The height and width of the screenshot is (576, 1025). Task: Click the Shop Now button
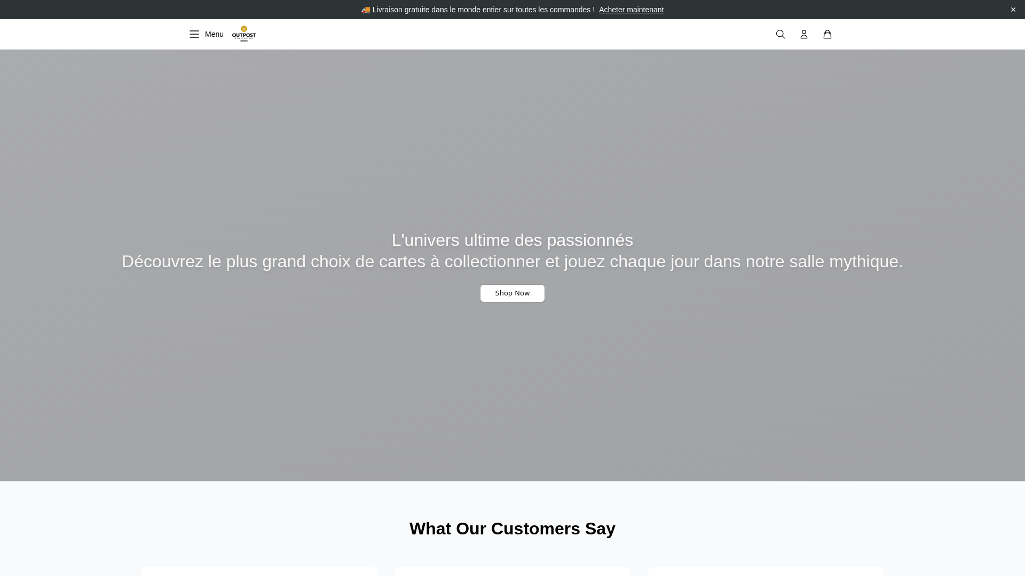pos(512,293)
